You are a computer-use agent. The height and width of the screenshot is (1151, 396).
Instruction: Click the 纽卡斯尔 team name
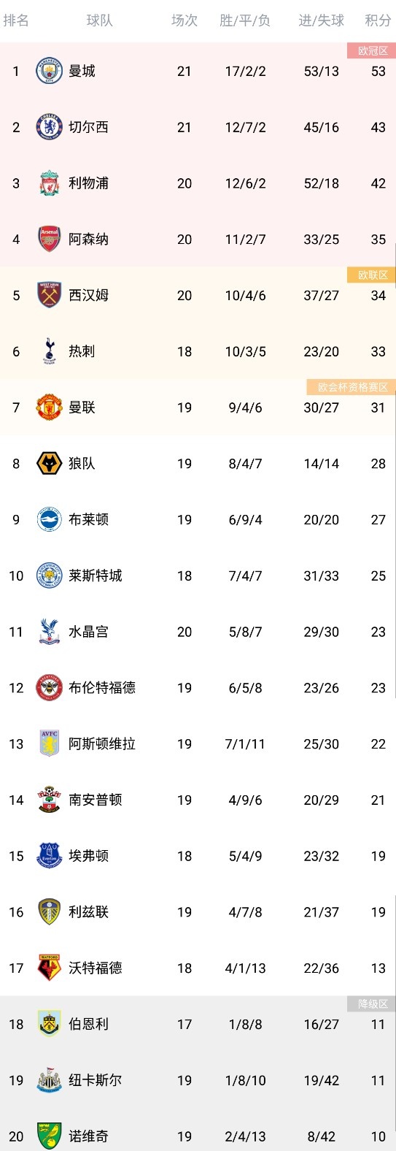[96, 1080]
